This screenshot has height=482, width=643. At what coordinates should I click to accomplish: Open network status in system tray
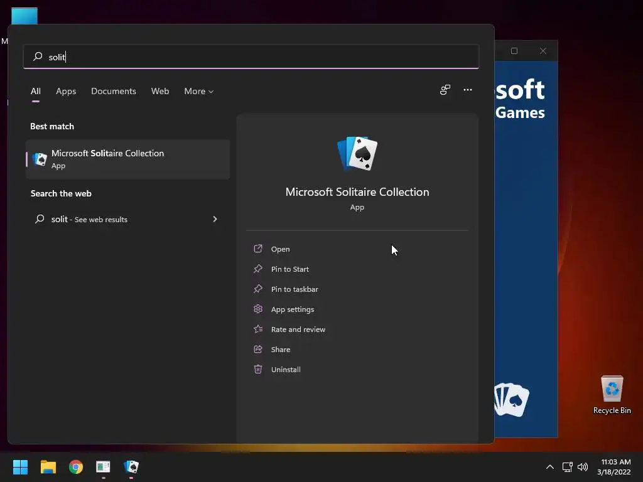click(x=567, y=467)
